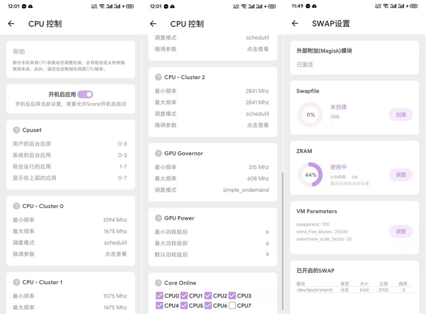Tap the back arrow on SWAP设置 page
Image resolution: width=426 pixels, height=314 pixels.
pos(295,23)
